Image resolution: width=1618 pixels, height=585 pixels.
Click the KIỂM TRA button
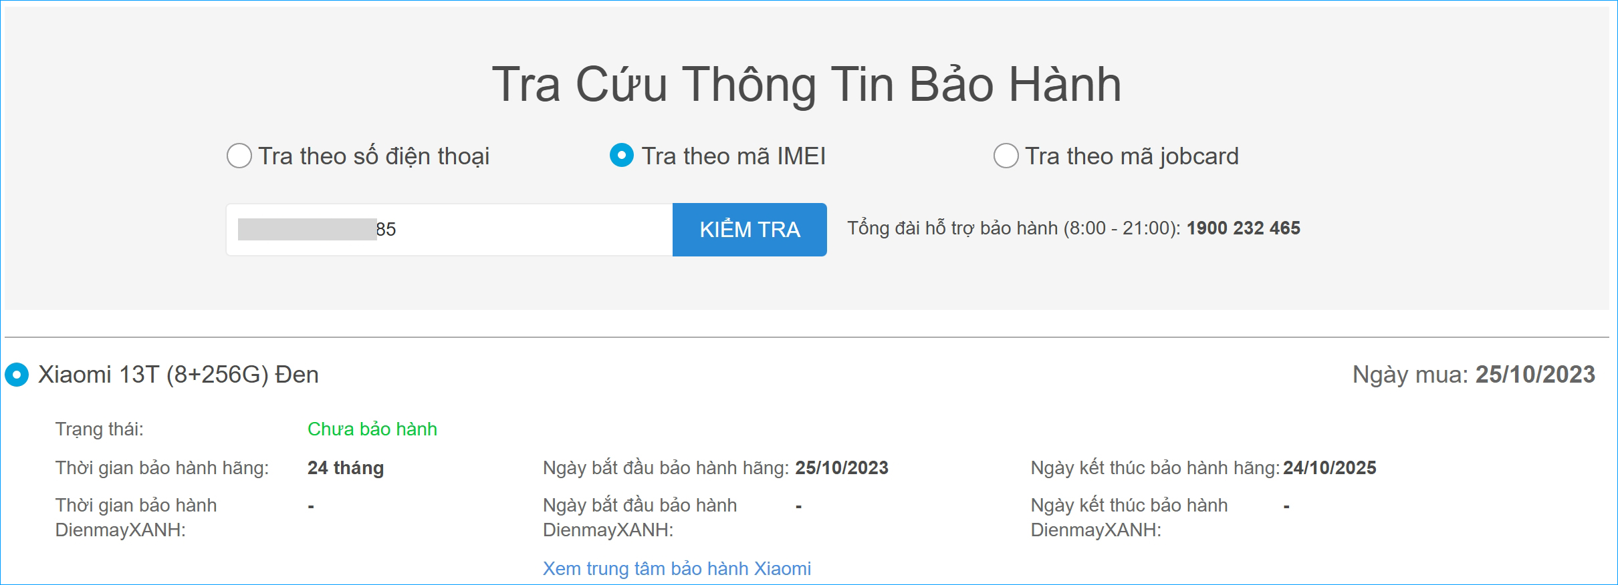pyautogui.click(x=749, y=230)
